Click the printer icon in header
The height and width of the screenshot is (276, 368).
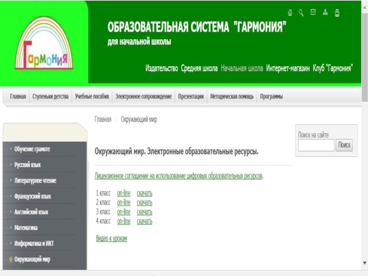[x=337, y=13]
